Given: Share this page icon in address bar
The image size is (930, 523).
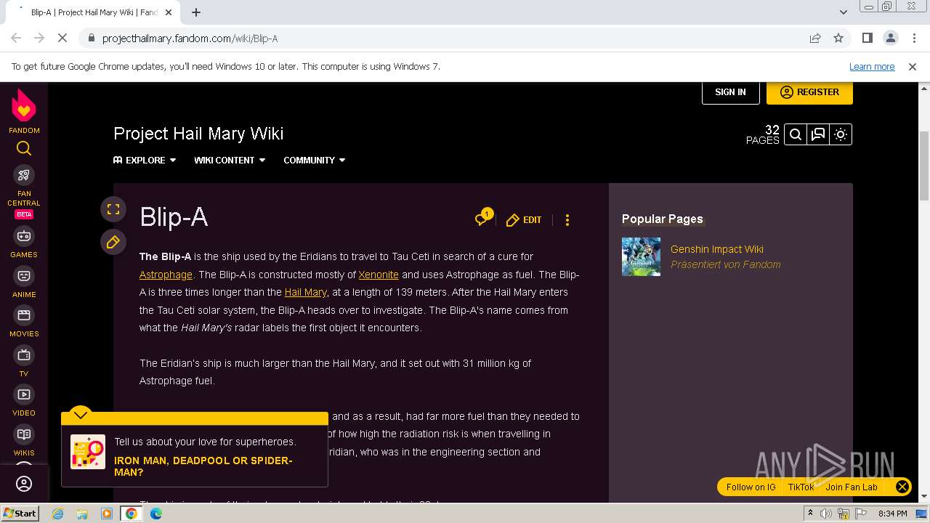Looking at the screenshot, I should [815, 38].
